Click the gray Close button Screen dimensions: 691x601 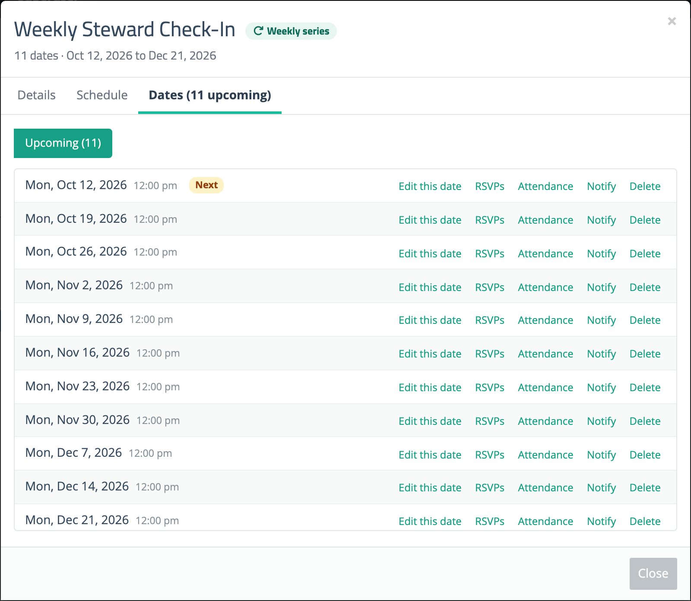653,573
